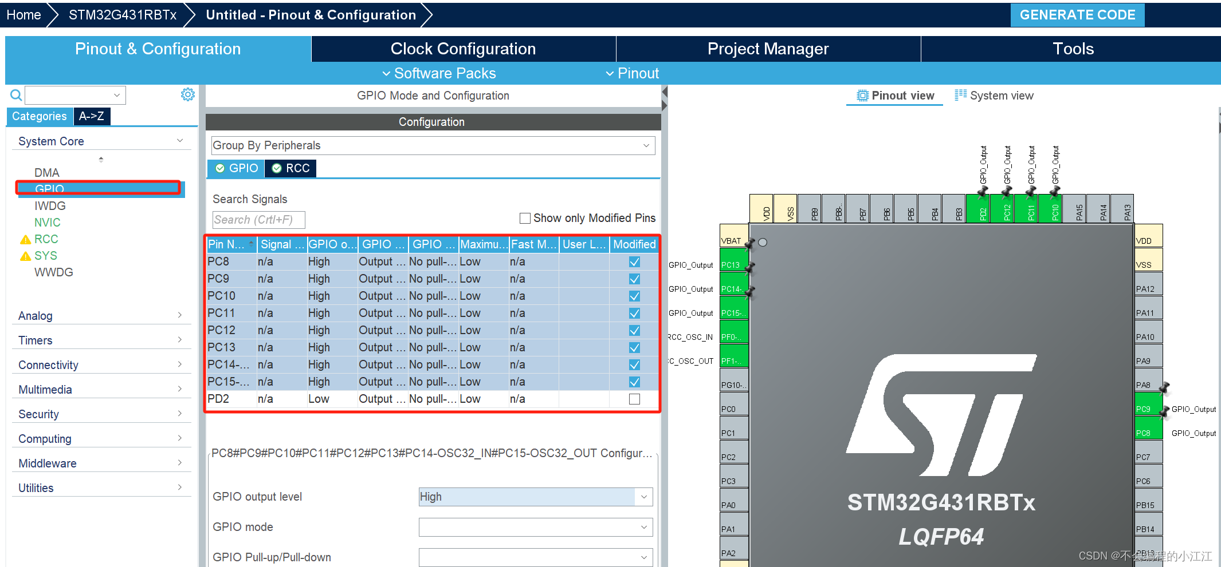Switch to Clock Configuration tab
1221x567 pixels.
click(464, 49)
